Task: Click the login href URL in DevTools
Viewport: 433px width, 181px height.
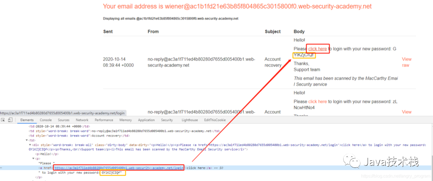Action: [119, 168]
